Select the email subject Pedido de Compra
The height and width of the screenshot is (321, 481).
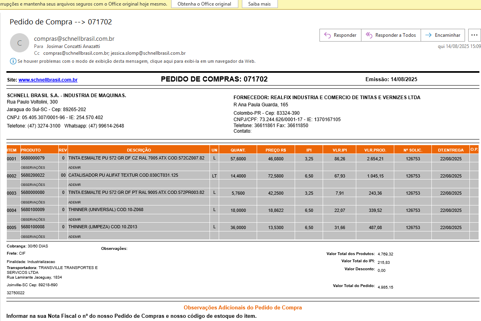coord(61,22)
